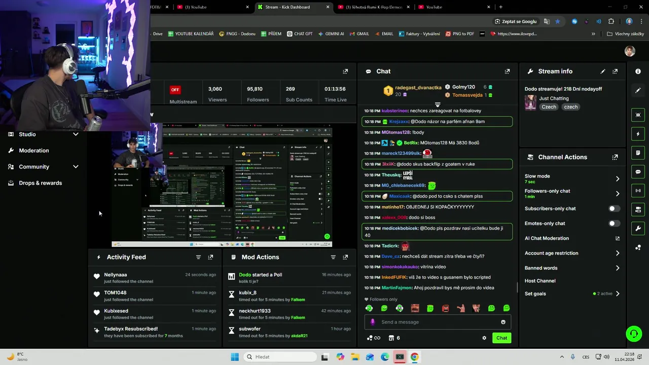
Task: Enable Subscribers-only chat toggle
Action: coord(614,208)
